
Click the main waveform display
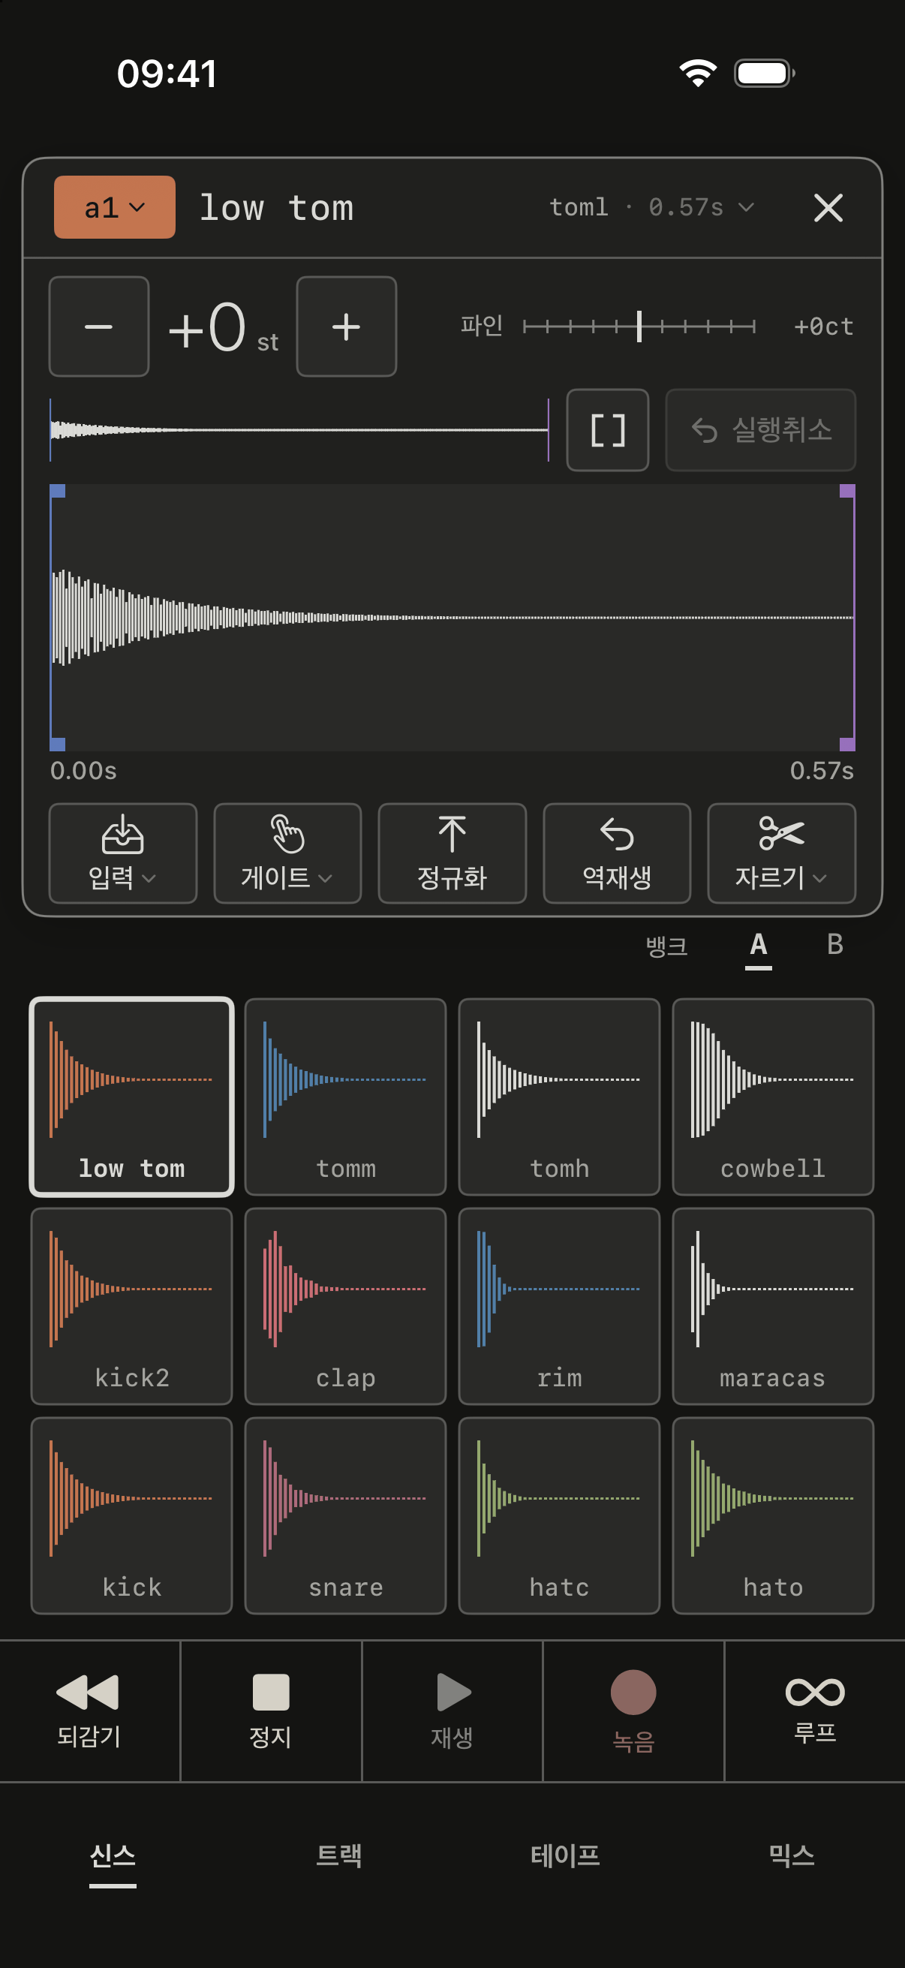pyautogui.click(x=452, y=617)
